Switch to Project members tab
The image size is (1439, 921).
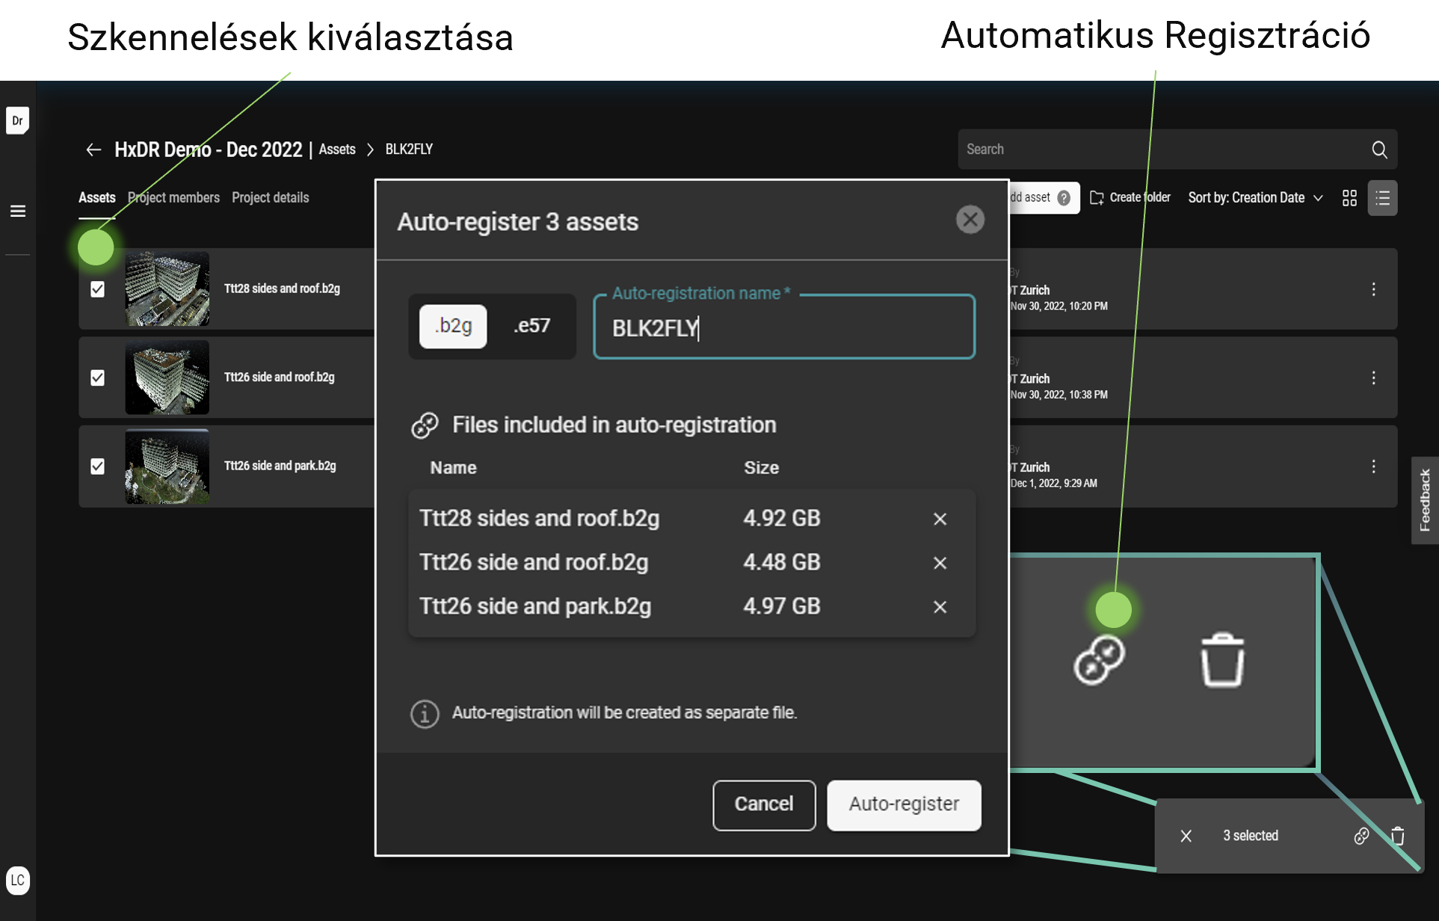pos(173,198)
